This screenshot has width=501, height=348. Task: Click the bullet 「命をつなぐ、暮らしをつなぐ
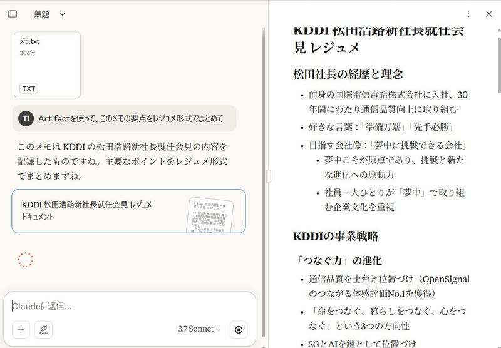(x=387, y=319)
